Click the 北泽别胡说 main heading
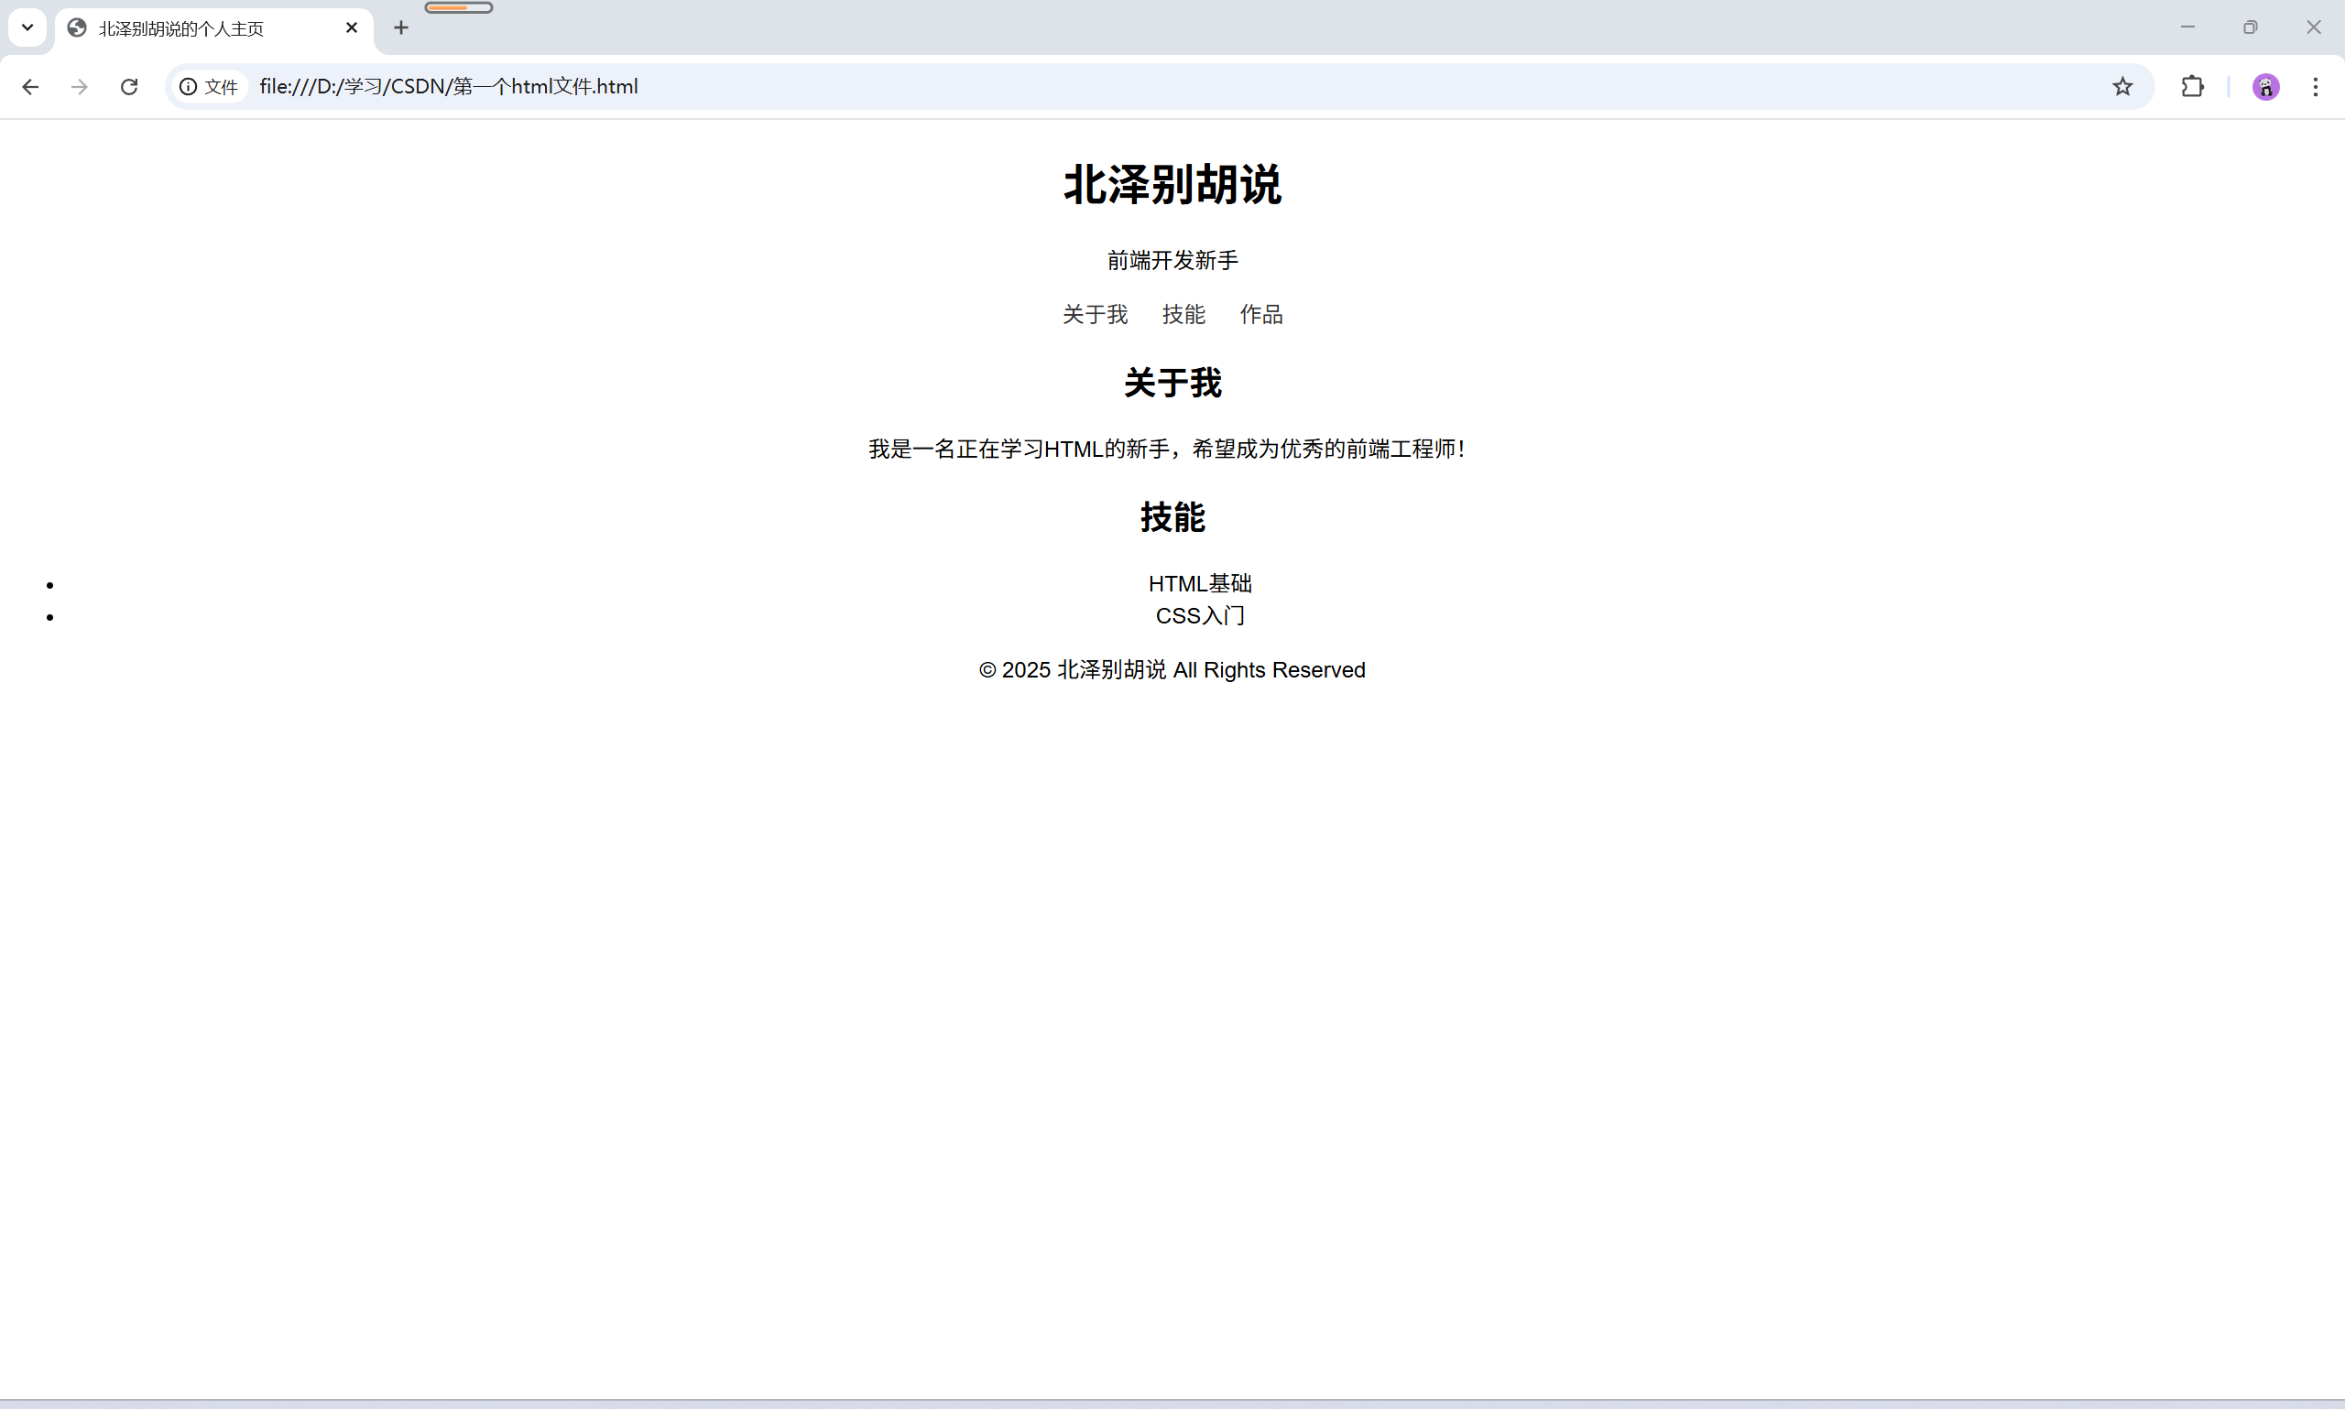This screenshot has width=2345, height=1409. pyautogui.click(x=1172, y=184)
